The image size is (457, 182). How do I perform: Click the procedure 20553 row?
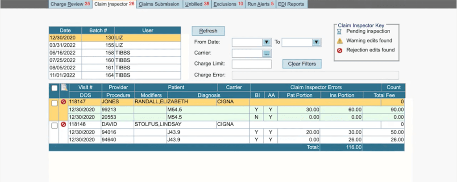(x=237, y=117)
